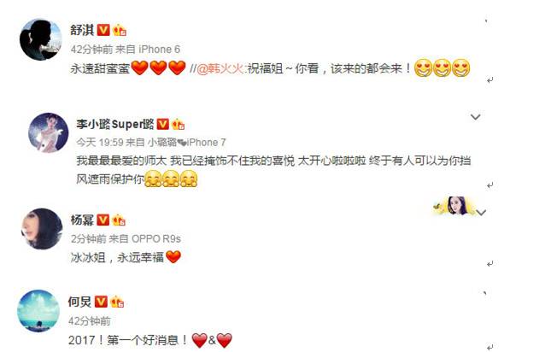This screenshot has width=551, height=352.
Task: Click the iPhone 6 source link
Action: pos(159,50)
